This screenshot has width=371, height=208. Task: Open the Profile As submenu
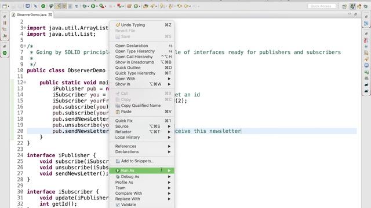click(141, 183)
